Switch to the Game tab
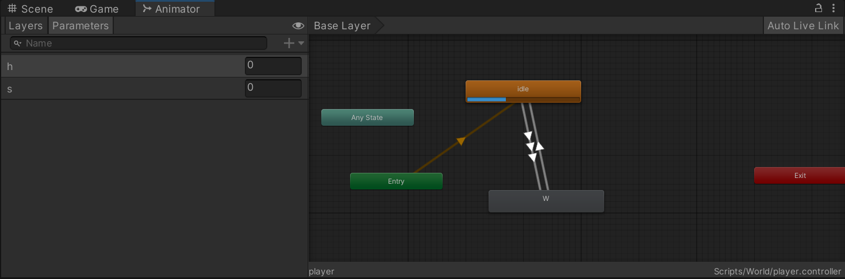The height and width of the screenshot is (279, 845). [x=97, y=9]
